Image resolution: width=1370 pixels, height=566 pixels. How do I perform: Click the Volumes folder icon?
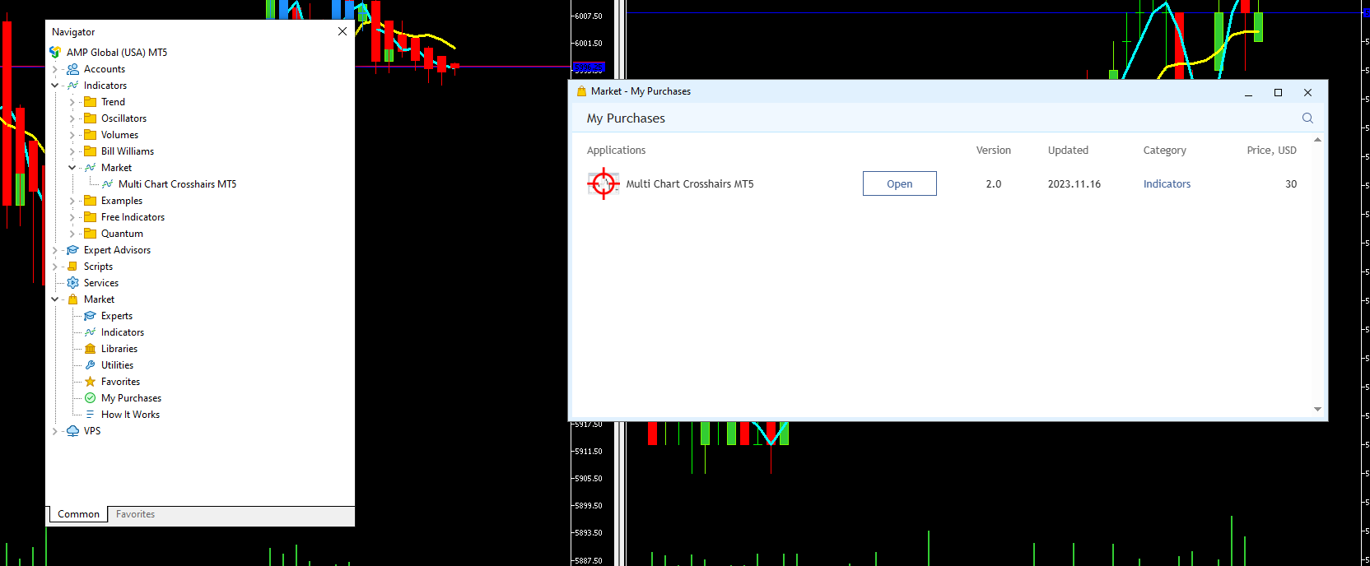[91, 135]
